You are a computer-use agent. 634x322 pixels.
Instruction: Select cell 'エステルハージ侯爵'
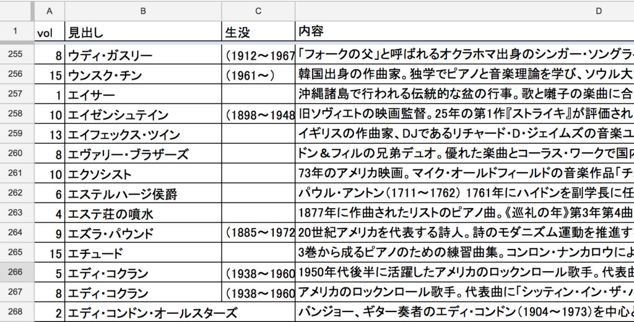click(143, 193)
